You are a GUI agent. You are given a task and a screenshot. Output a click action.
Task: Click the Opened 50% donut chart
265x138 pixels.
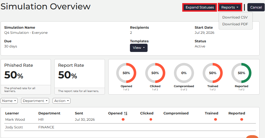(x=126, y=73)
